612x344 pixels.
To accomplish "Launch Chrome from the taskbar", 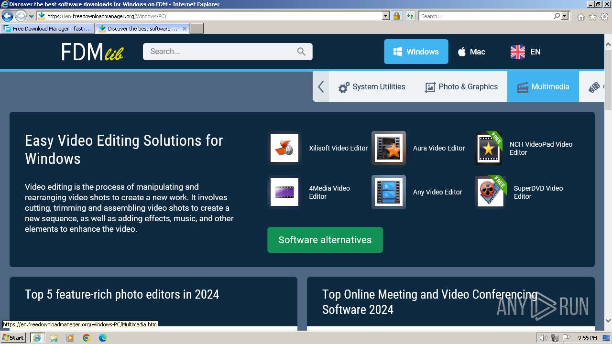I will [x=87, y=338].
